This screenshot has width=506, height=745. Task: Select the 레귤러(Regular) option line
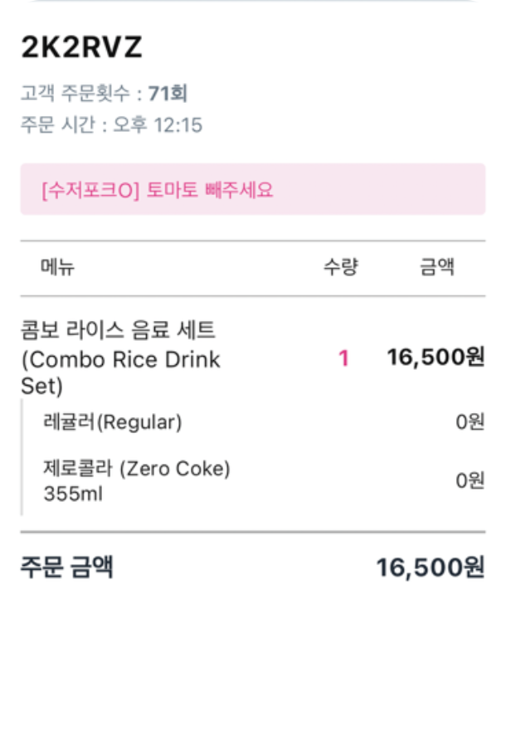click(112, 422)
